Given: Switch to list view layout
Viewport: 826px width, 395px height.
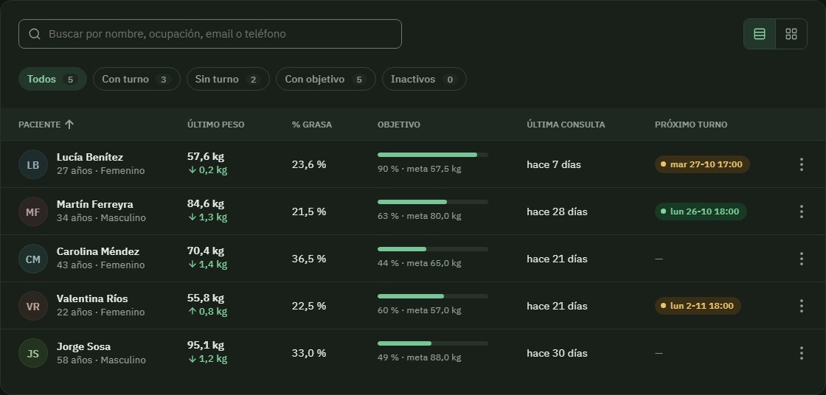Looking at the screenshot, I should tap(759, 34).
